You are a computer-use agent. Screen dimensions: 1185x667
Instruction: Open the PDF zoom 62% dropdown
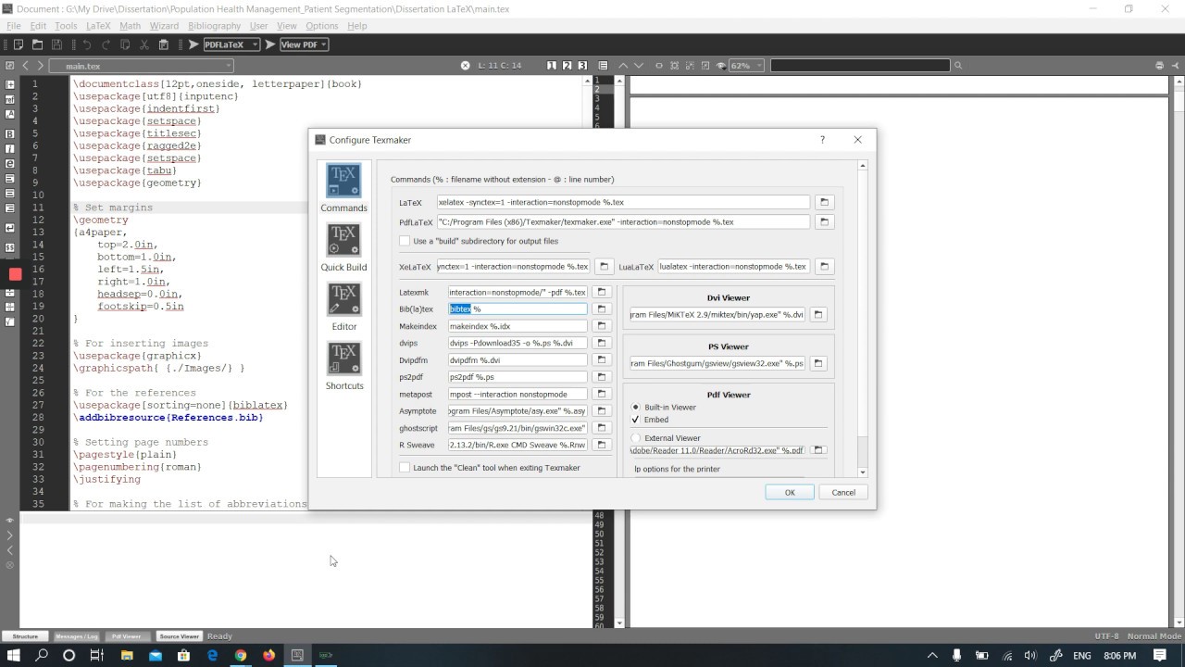tap(746, 66)
